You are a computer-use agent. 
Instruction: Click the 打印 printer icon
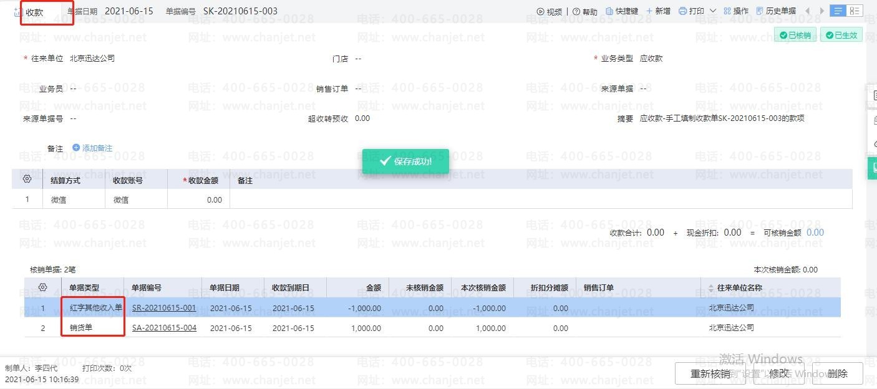tap(682, 11)
